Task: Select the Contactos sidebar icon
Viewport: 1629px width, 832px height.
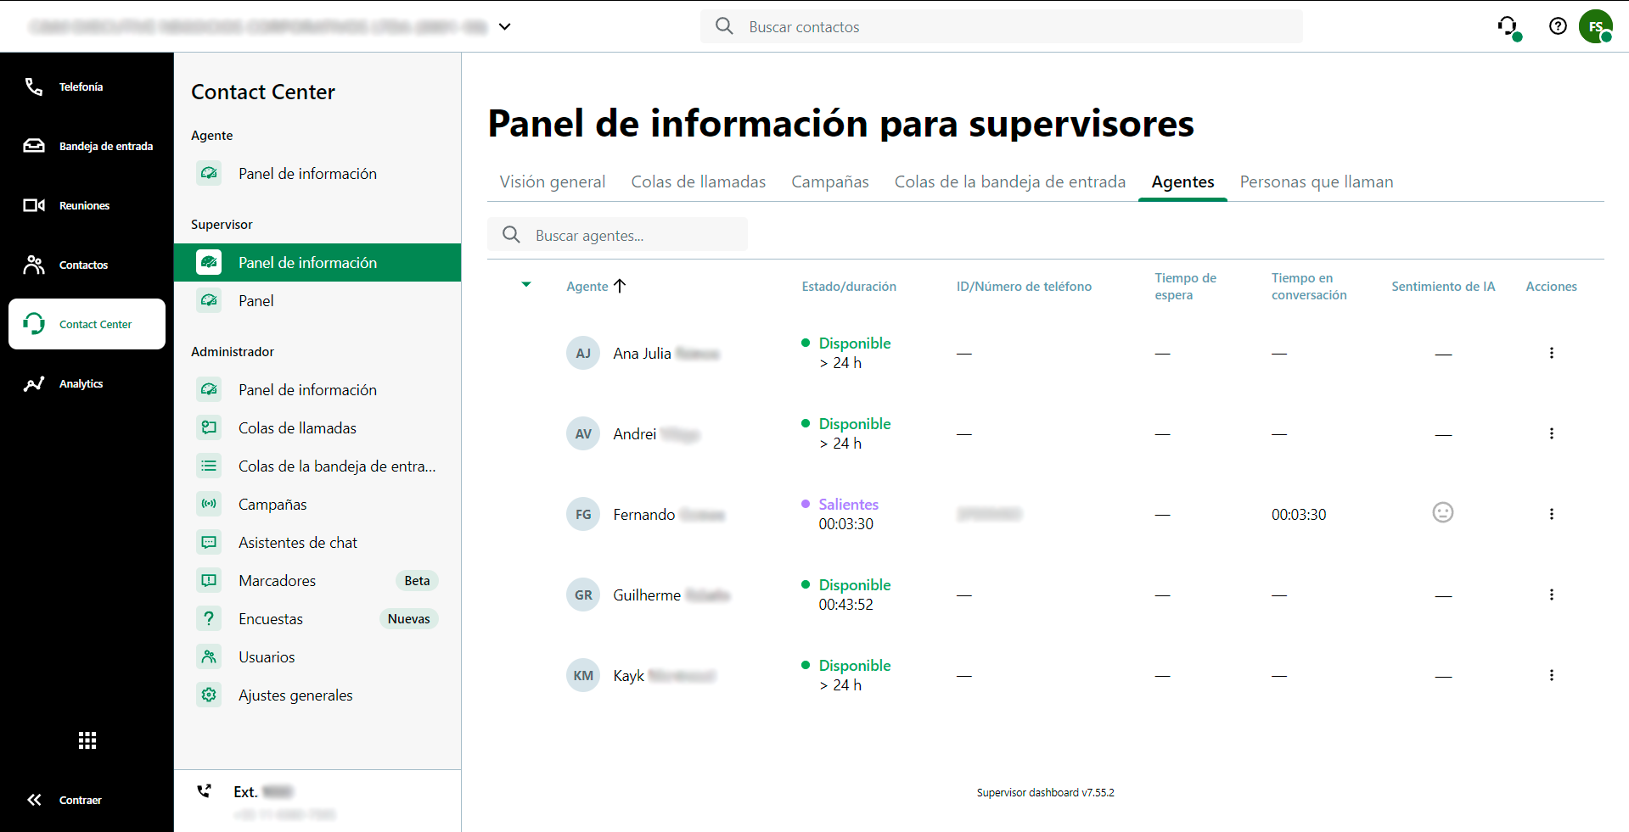Action: pyautogui.click(x=34, y=265)
